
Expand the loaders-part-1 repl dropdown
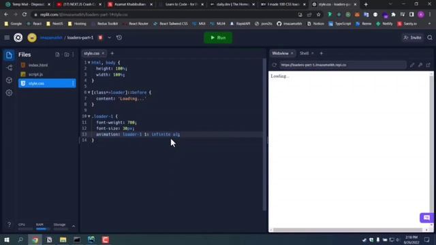[x=109, y=37]
